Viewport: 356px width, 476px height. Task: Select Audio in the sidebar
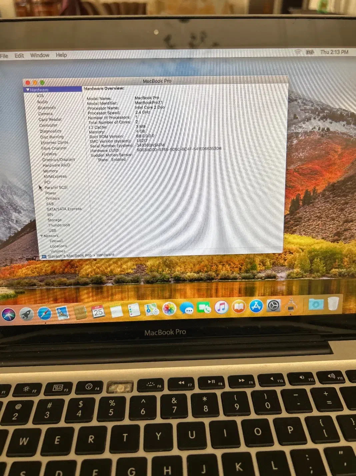tap(43, 102)
